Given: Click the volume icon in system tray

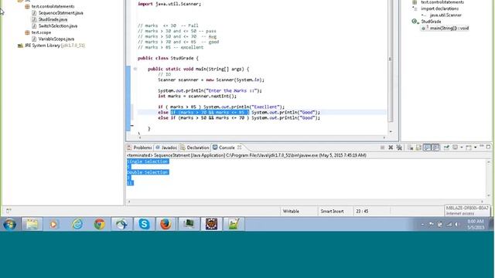Looking at the screenshot, I should click(x=456, y=225).
